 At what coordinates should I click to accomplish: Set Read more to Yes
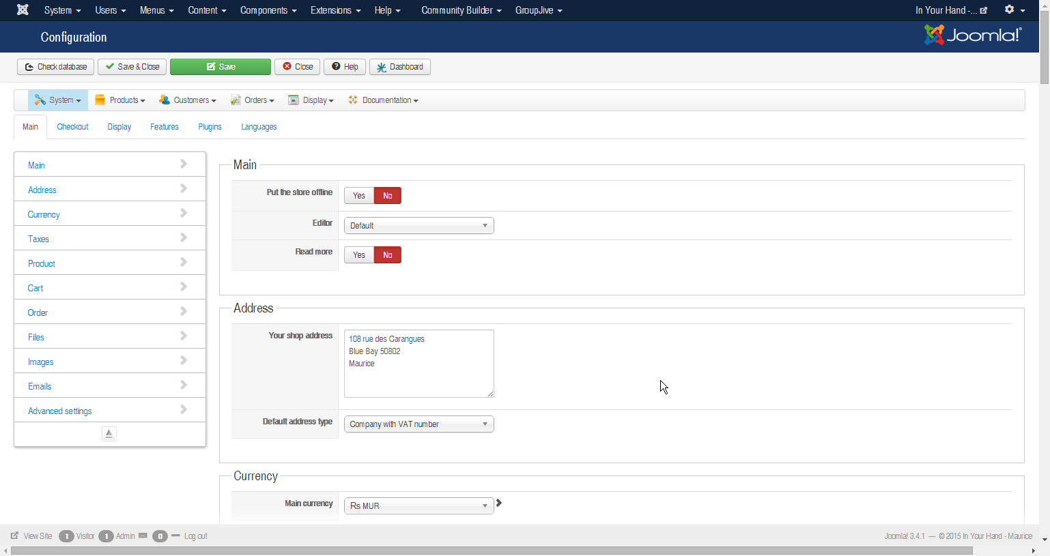coord(359,255)
